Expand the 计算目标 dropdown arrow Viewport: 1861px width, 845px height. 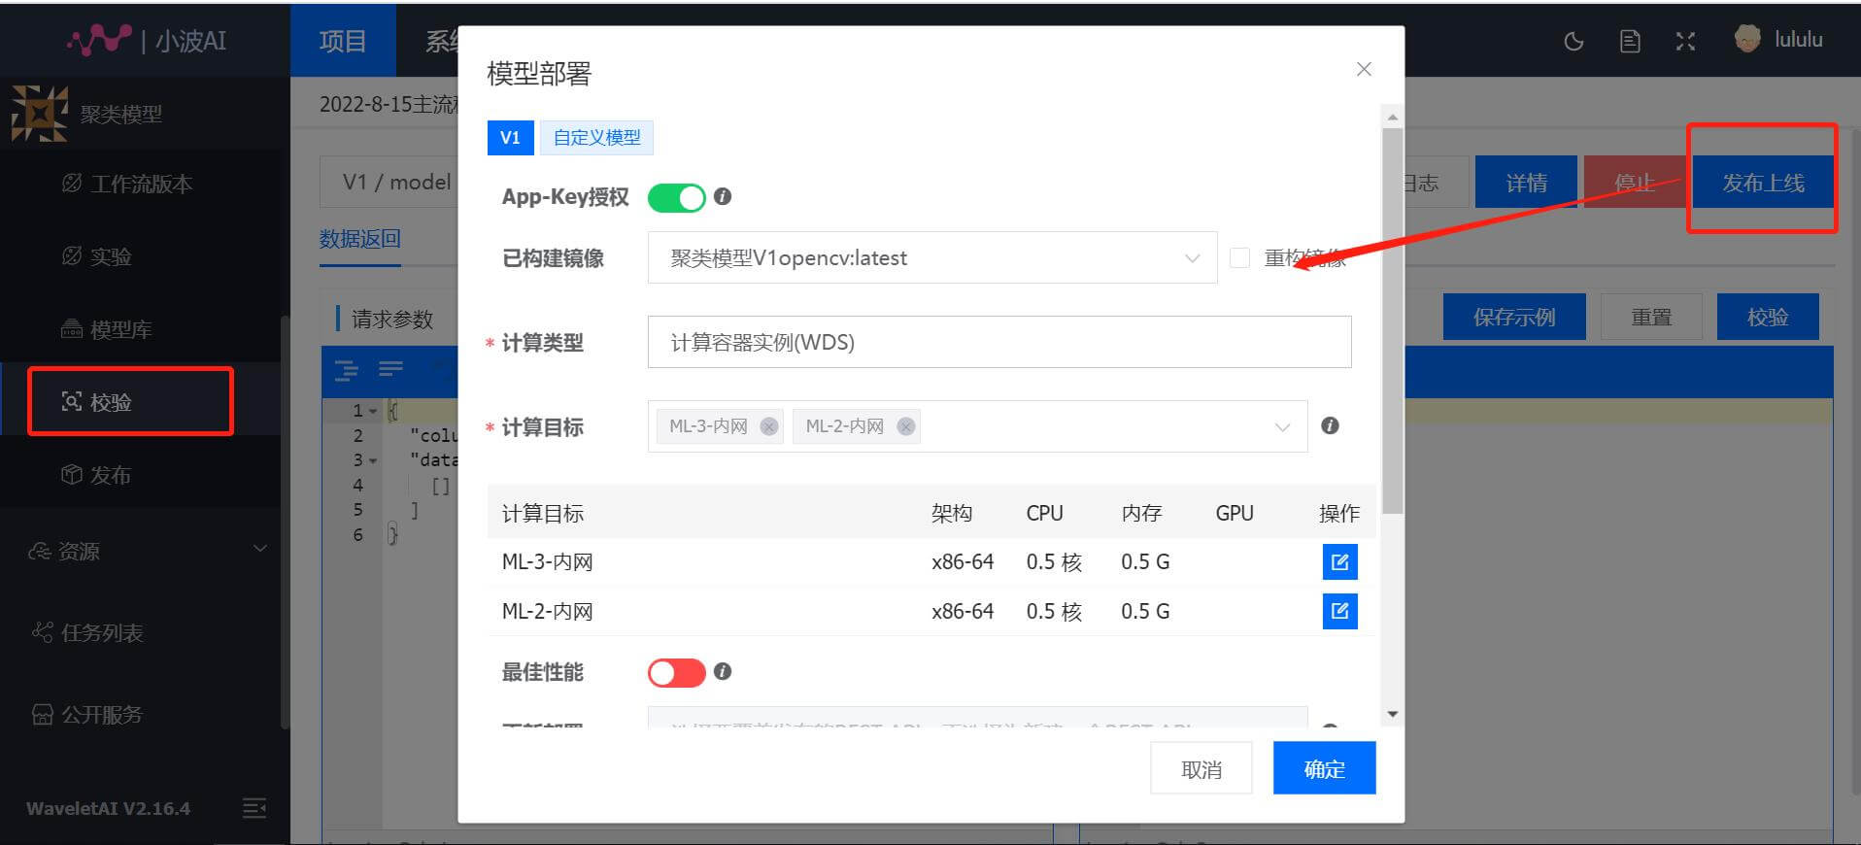[1282, 427]
